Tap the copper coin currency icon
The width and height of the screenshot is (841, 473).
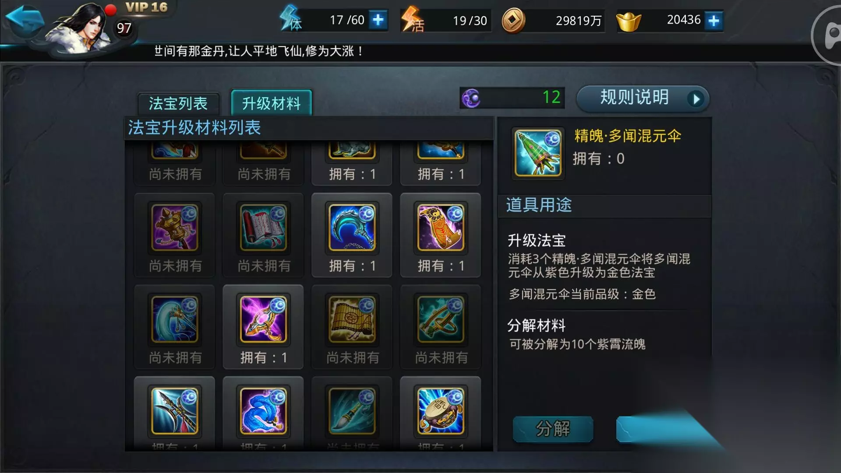[513, 21]
